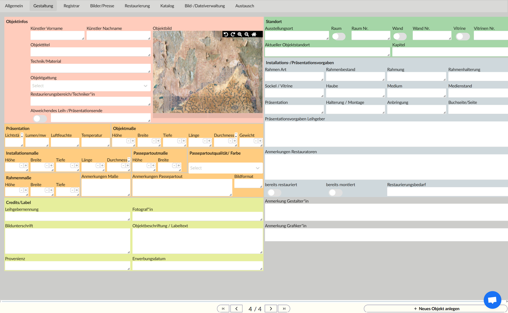Toggle the Raum switch
The height and width of the screenshot is (313, 508).
(338, 36)
